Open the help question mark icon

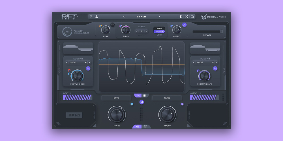(91, 17)
